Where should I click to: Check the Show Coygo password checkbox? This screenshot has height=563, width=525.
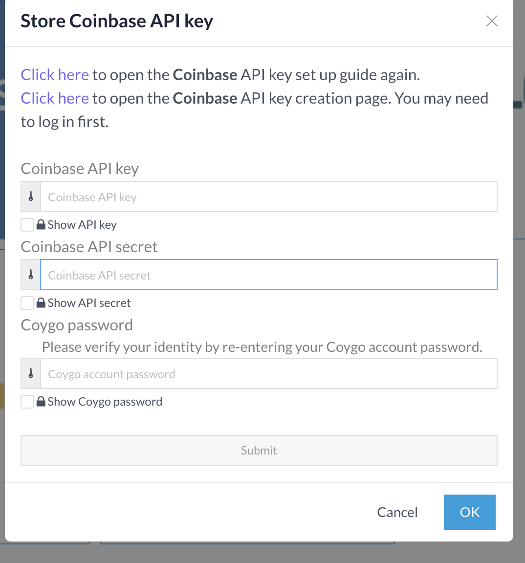(x=27, y=402)
